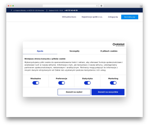Click the green maximize window button

13,6
